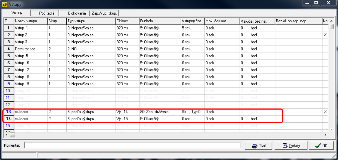Click the 2: NO input type cell
Image resolution: width=338 pixels, height=160 pixels.
coord(91,49)
